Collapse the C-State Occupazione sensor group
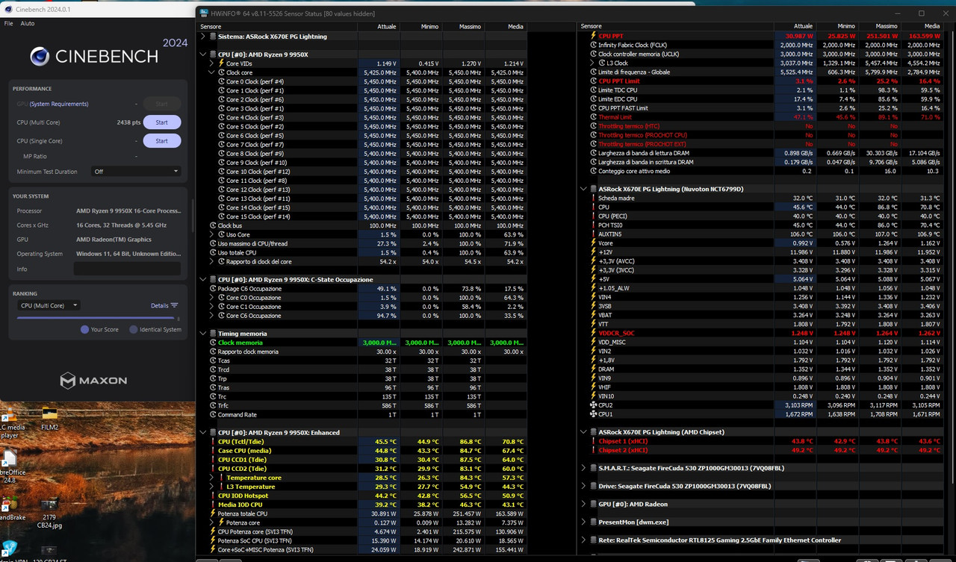The width and height of the screenshot is (956, 562). [203, 279]
